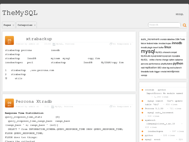Screen dimensions: 189x142
Task: Select the linux tag
Action: pos(168,47)
